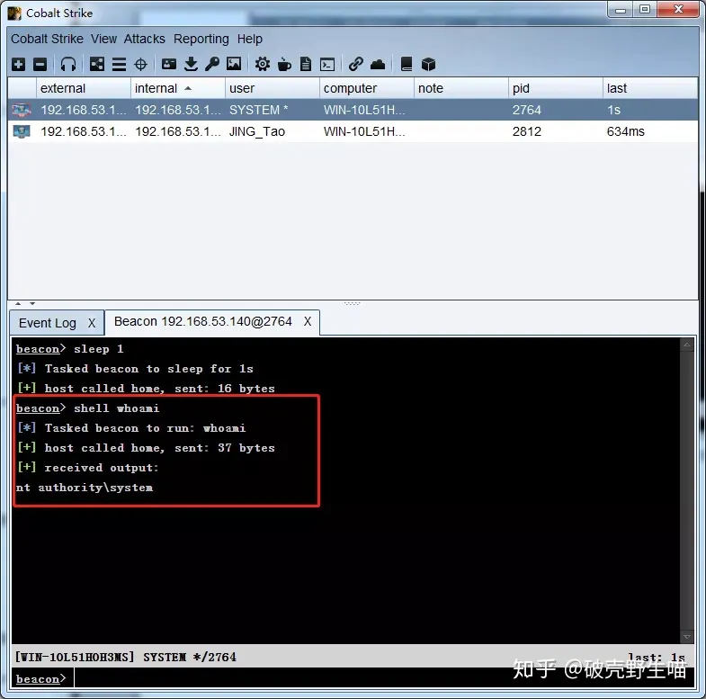Sort by external column header
The image size is (706, 699).
[84, 88]
